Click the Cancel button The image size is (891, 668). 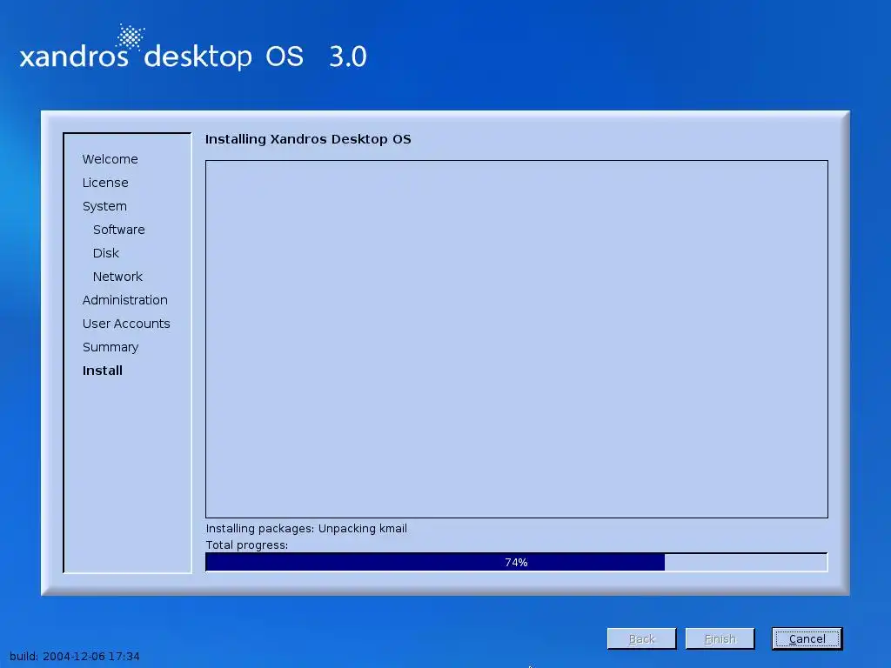click(807, 638)
